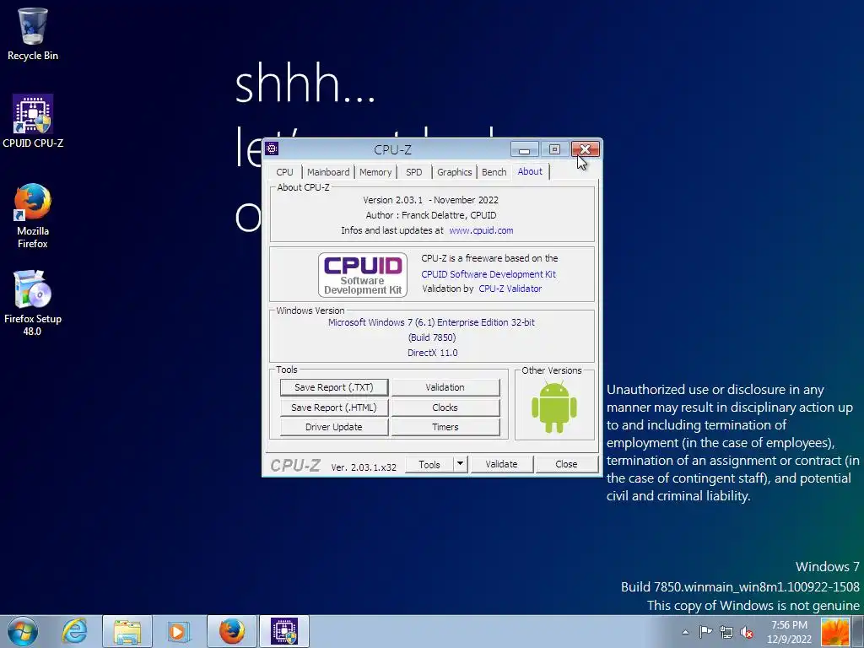Open Windows Explorer folder in taskbar
This screenshot has width=864, height=648.
pos(127,631)
